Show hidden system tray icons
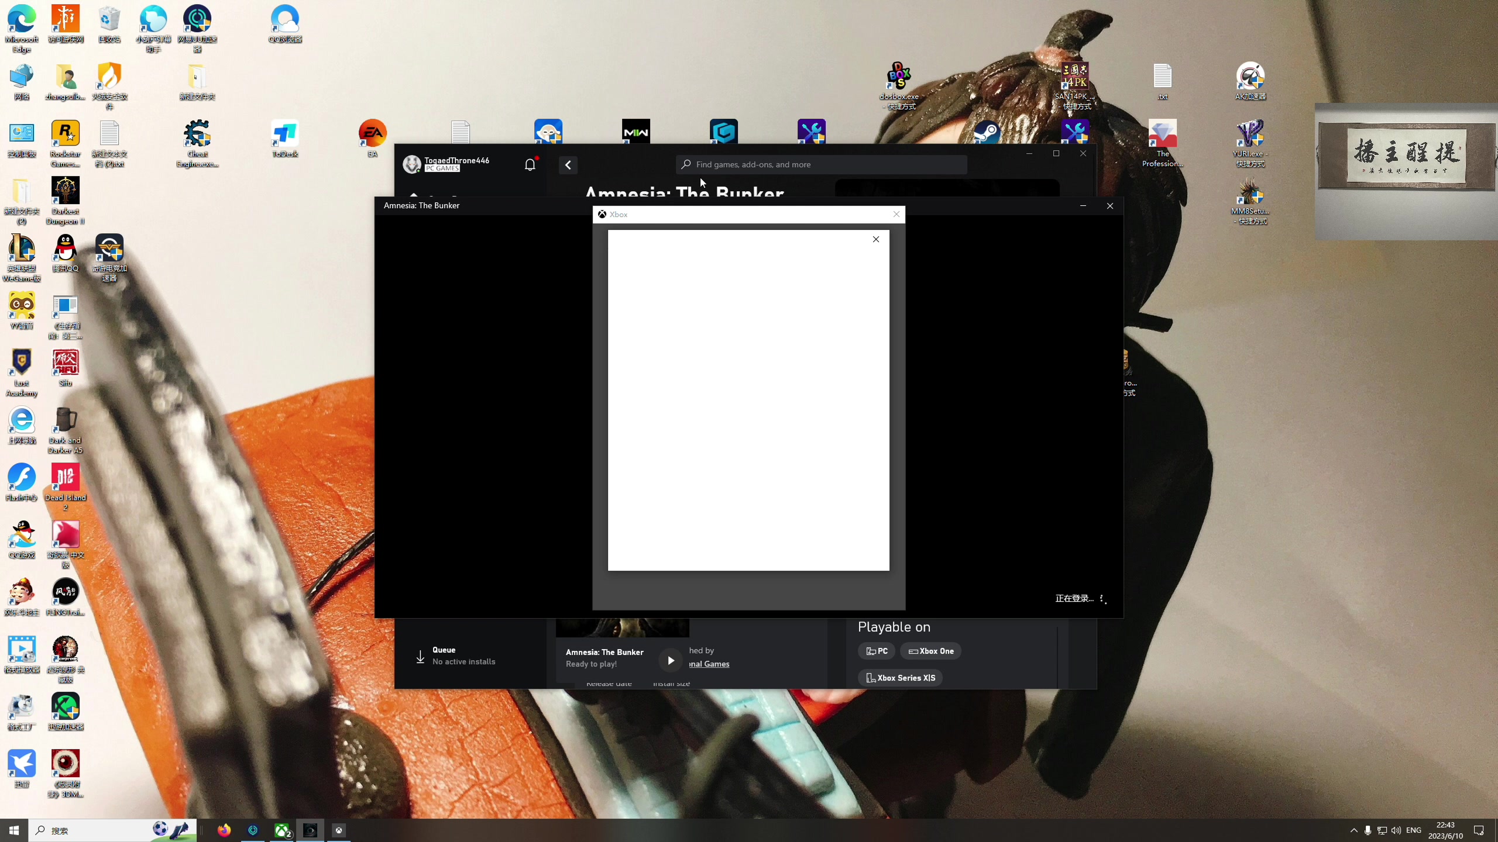 coord(1354,830)
